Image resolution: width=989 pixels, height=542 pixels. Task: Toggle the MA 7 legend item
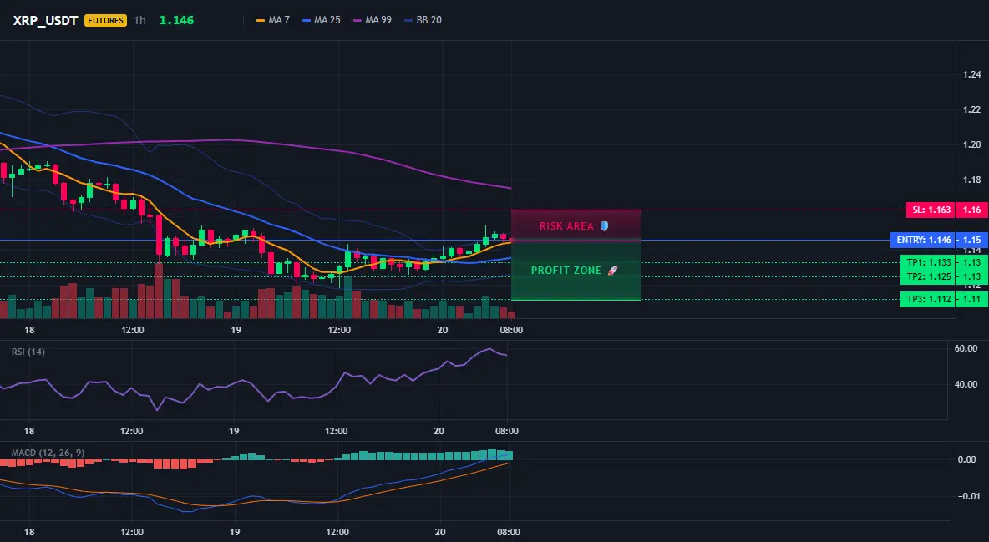pyautogui.click(x=273, y=20)
